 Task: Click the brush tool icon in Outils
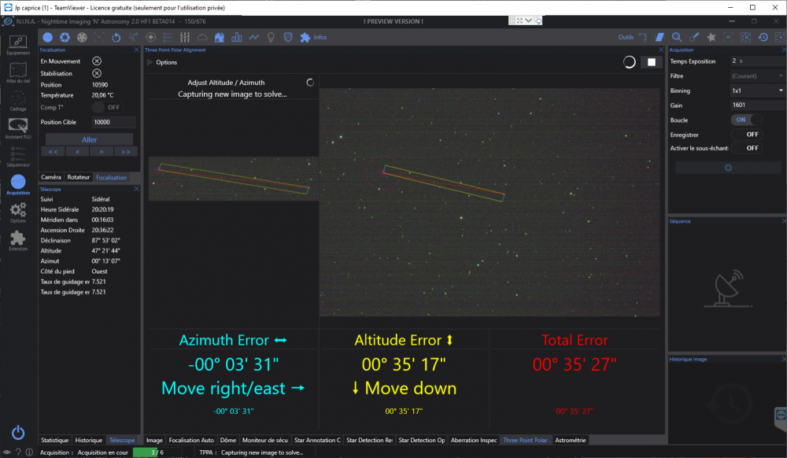coord(694,37)
